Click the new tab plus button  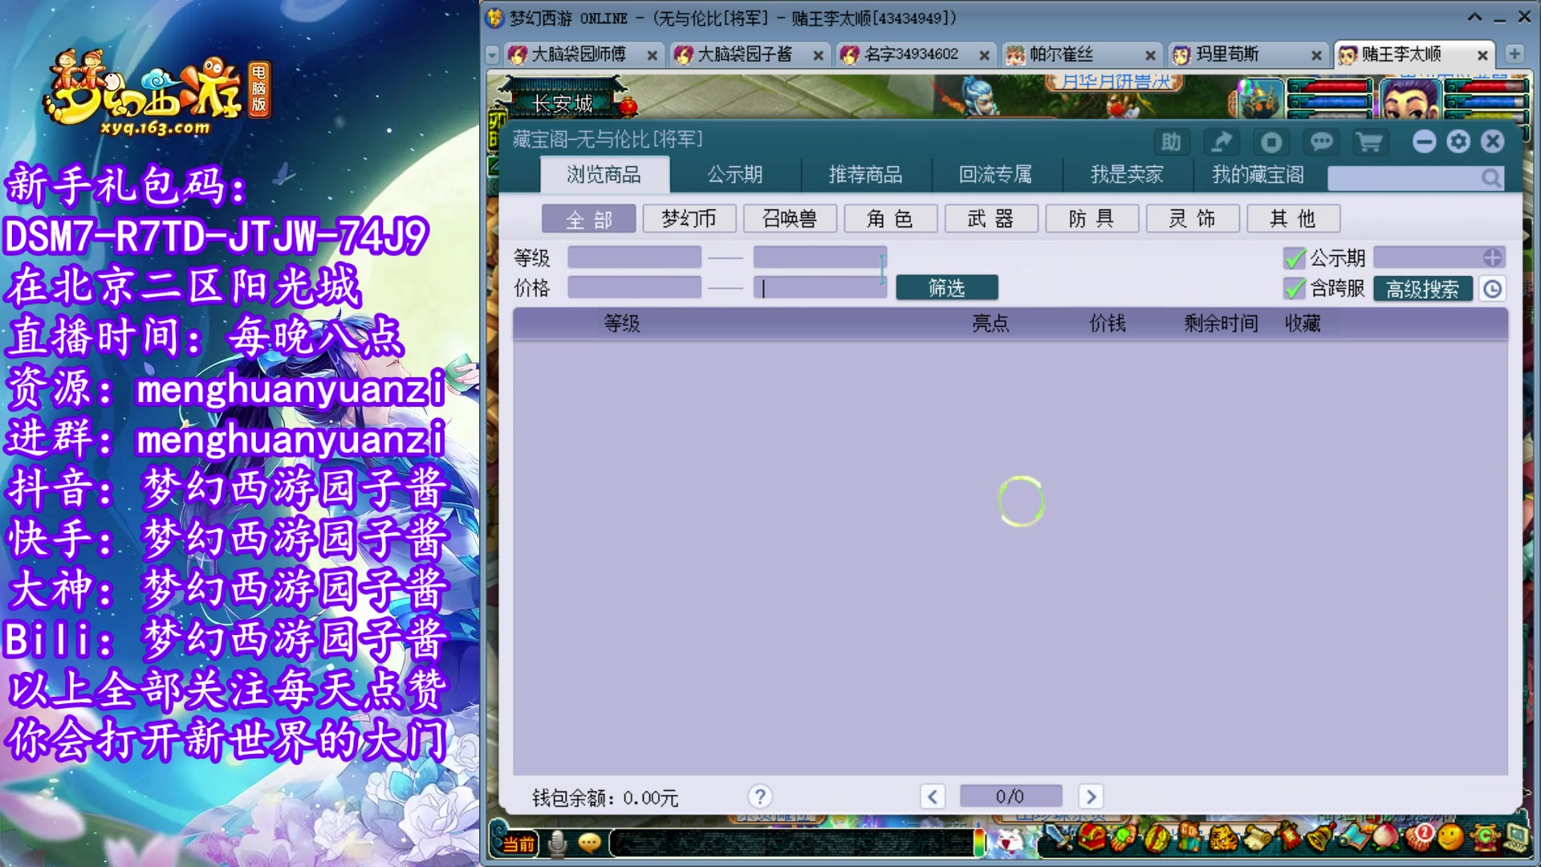[x=1514, y=54]
